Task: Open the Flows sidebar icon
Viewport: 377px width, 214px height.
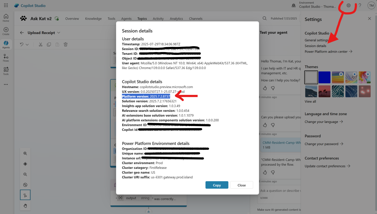Action: coord(6,58)
